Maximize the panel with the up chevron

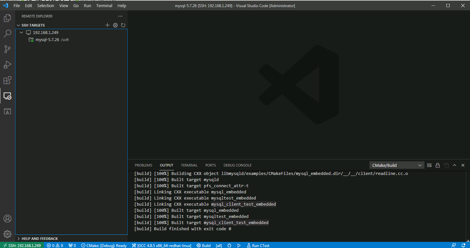pyautogui.click(x=454, y=165)
